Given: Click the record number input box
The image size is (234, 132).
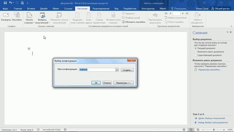Looking at the screenshot, I should [x=177, y=14].
